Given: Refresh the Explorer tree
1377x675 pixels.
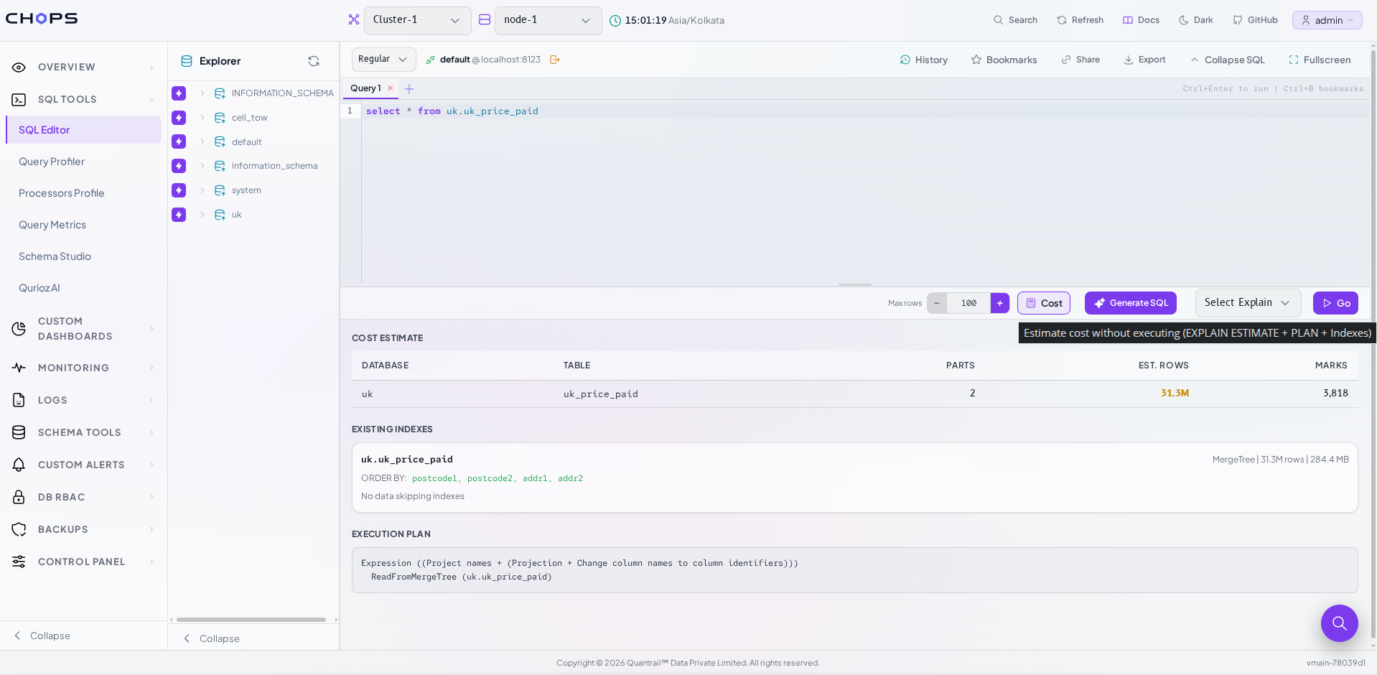Looking at the screenshot, I should (314, 61).
